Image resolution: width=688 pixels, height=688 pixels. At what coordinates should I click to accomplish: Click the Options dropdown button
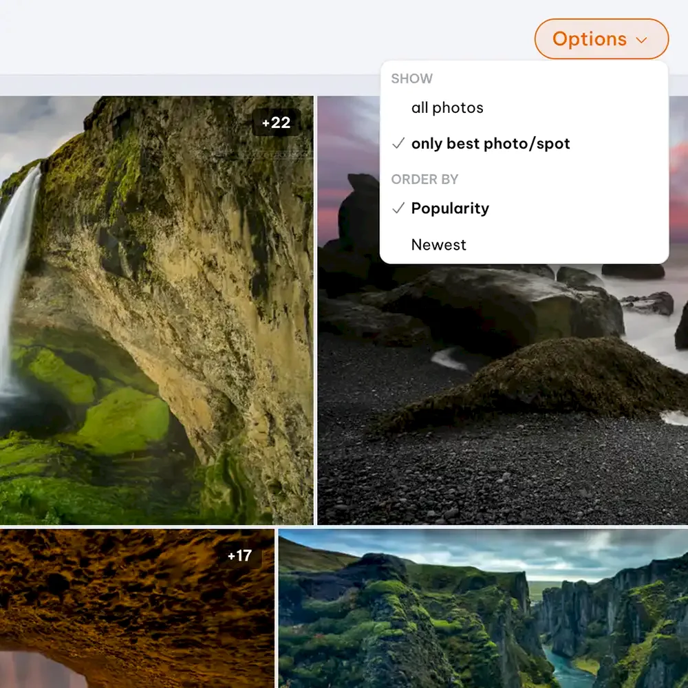[601, 39]
